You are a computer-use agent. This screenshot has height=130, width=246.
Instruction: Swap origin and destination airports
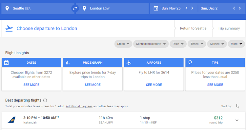[75, 8]
